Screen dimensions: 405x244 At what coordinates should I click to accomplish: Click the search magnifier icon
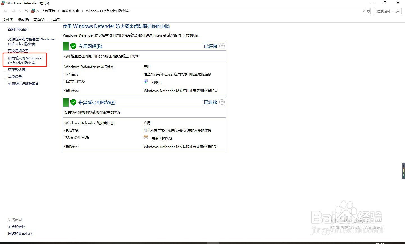click(397, 11)
